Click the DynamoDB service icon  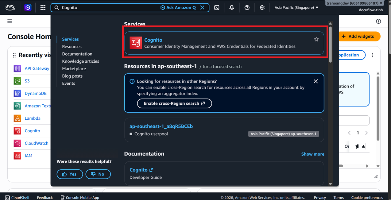click(17, 93)
